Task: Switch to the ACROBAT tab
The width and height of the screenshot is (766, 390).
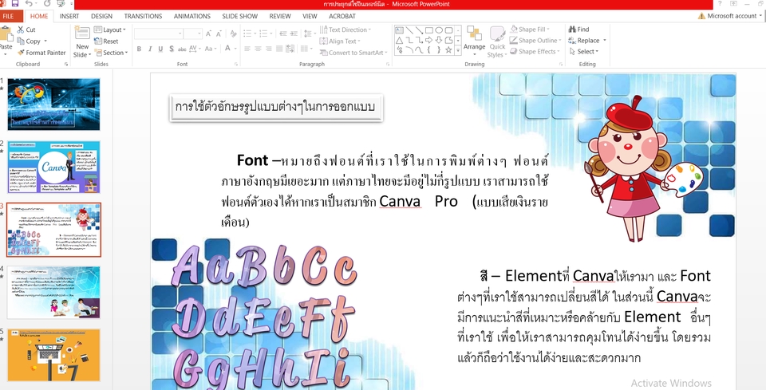Action: pyautogui.click(x=342, y=16)
